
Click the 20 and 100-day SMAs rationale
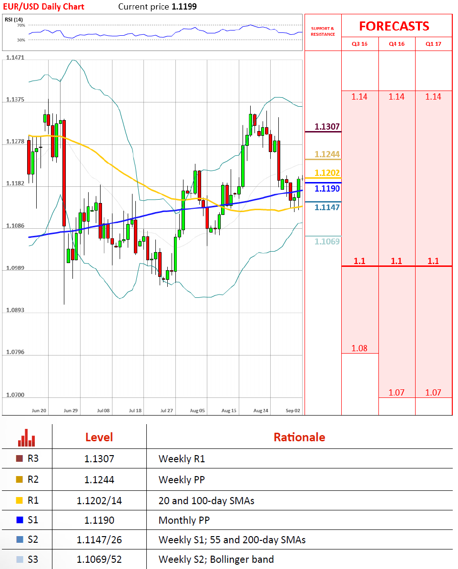[206, 501]
